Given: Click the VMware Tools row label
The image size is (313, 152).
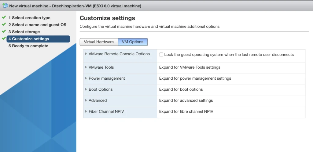Looking at the screenshot, I should 101,67.
